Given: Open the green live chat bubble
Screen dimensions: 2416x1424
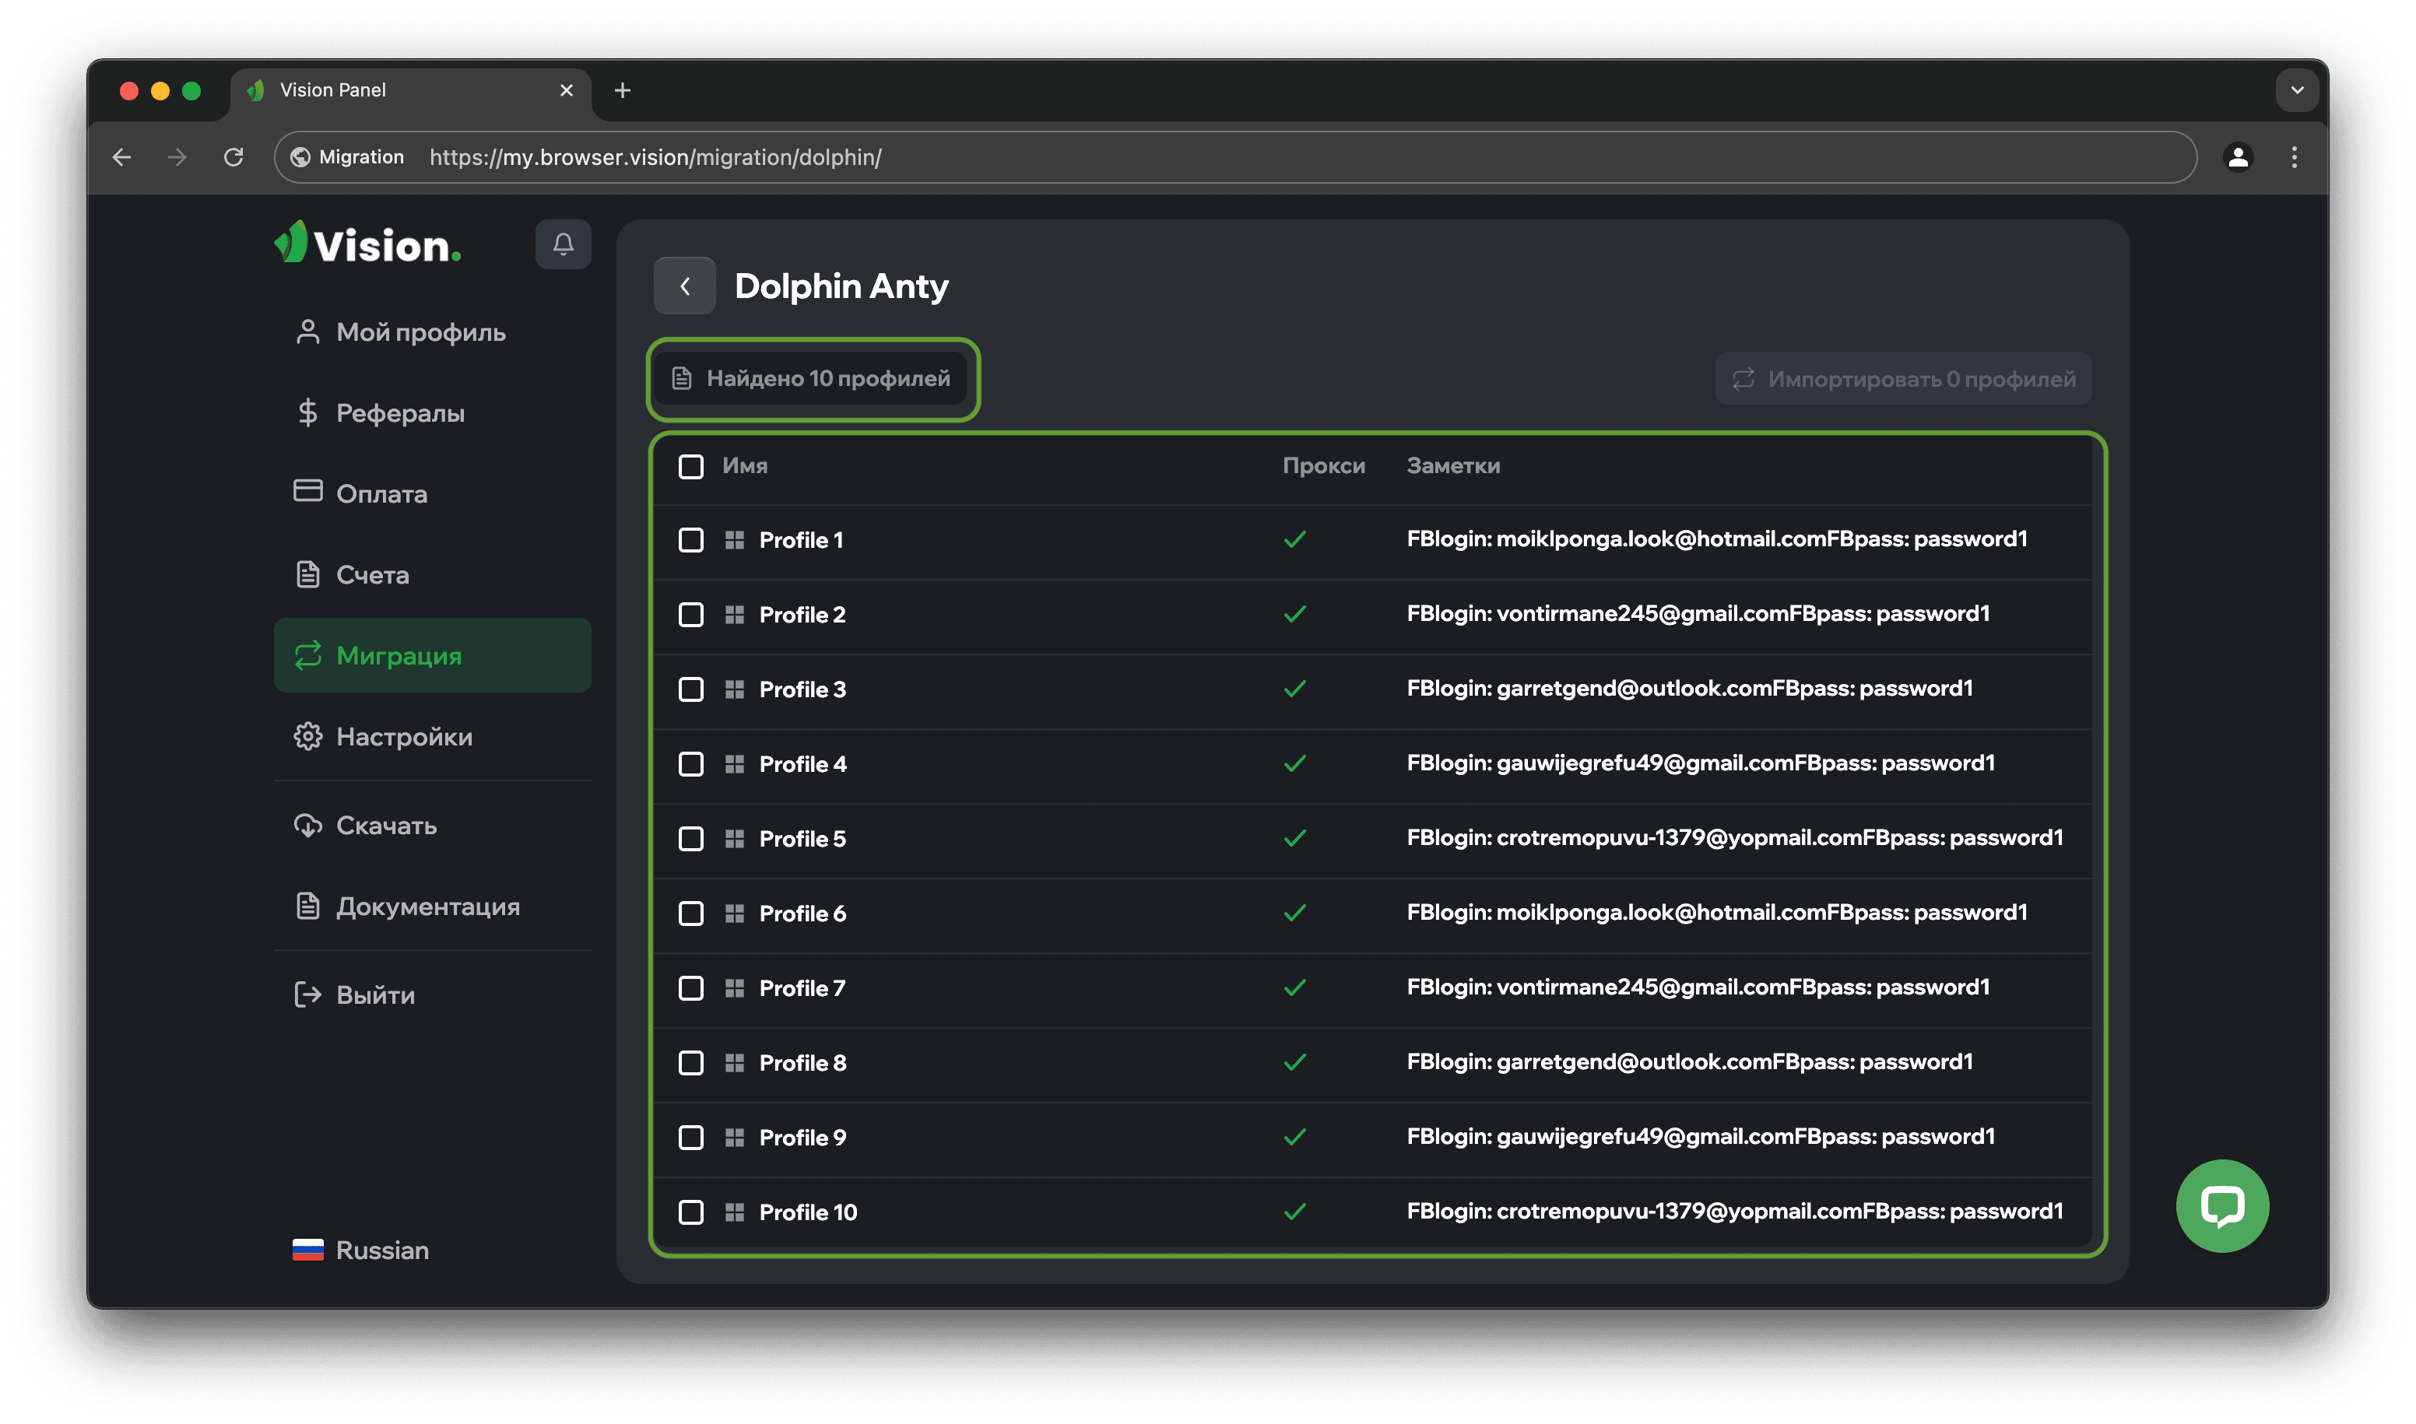Looking at the screenshot, I should tap(2221, 1205).
